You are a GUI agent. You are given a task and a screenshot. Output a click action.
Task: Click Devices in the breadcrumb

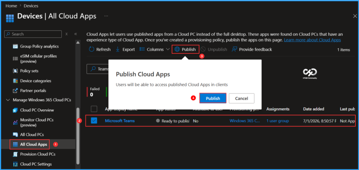click(31, 6)
